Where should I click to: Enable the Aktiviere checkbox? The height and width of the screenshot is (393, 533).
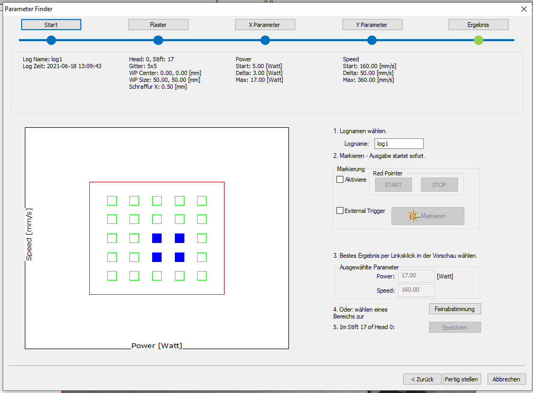pos(340,180)
